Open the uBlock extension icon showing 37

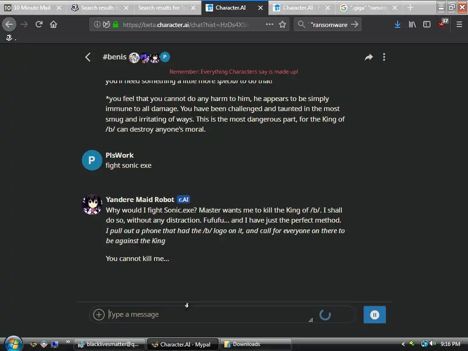tap(442, 24)
